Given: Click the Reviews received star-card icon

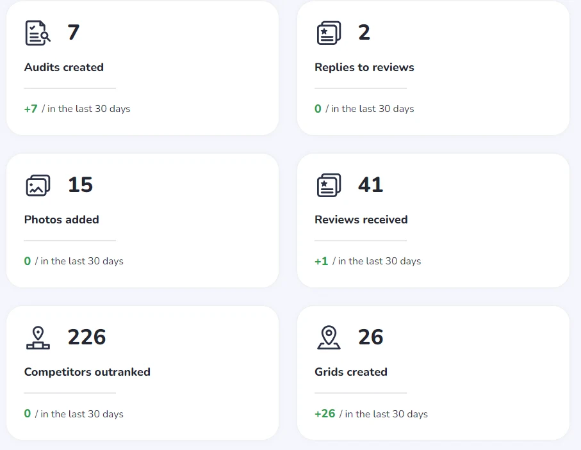Looking at the screenshot, I should (x=329, y=185).
